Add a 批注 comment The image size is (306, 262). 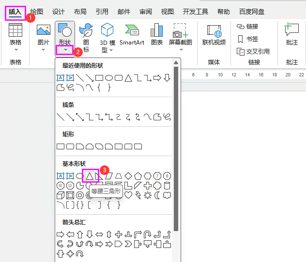tap(292, 34)
